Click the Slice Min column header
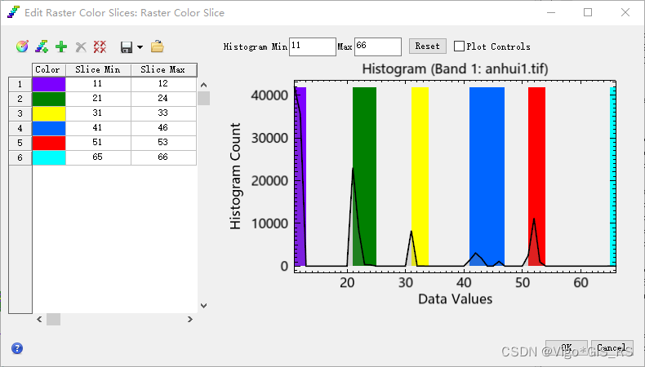Image resolution: width=645 pixels, height=367 pixels. tap(98, 70)
